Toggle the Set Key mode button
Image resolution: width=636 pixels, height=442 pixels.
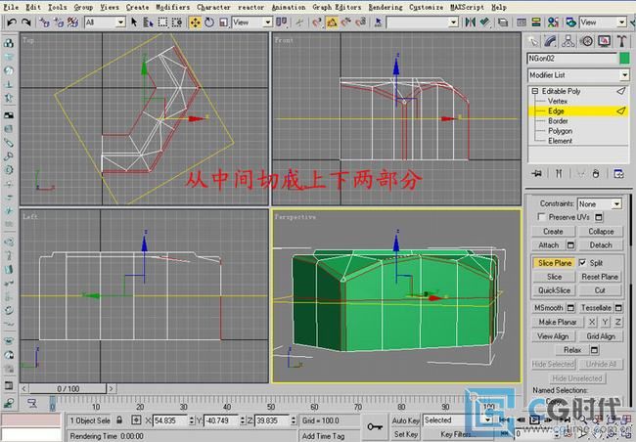point(405,434)
